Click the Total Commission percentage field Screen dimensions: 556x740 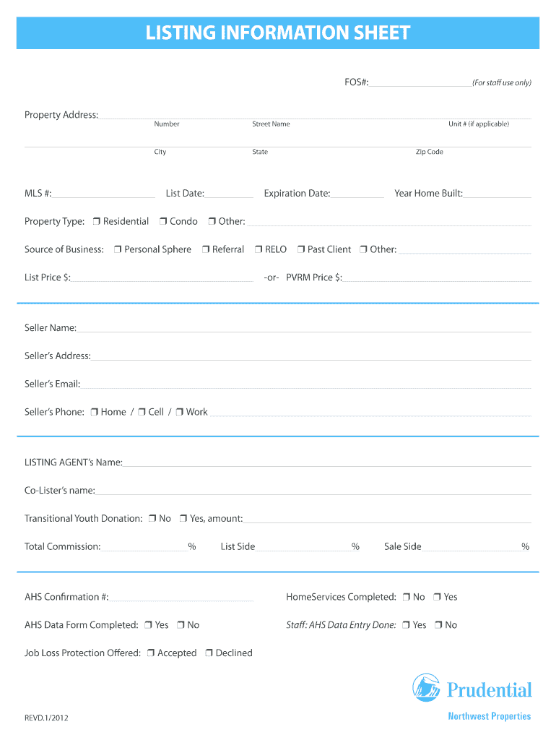coord(144,547)
